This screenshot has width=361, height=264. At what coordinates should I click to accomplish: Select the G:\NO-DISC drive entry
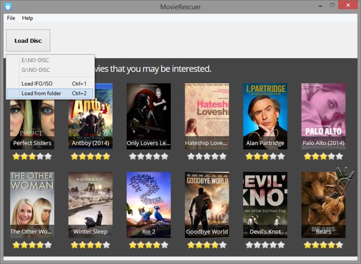coord(50,70)
